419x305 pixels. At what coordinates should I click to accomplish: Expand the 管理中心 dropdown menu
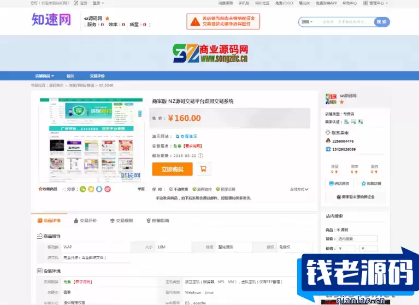pos(379,3)
